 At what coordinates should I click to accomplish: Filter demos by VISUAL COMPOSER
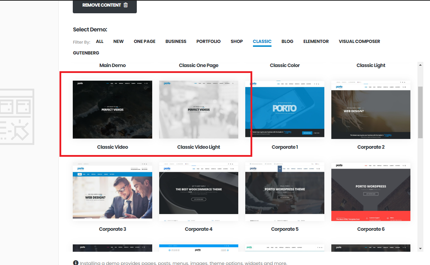(x=359, y=41)
